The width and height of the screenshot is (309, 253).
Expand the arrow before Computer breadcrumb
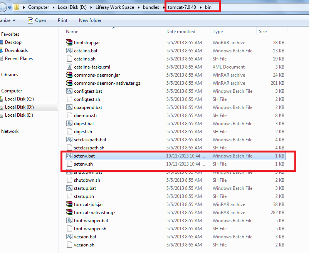[24, 7]
